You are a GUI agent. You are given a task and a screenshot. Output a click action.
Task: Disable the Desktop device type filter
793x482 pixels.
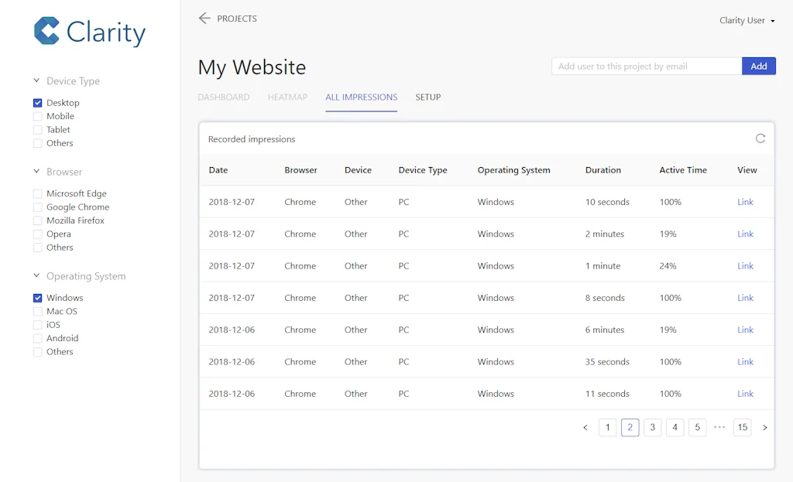[x=37, y=102]
